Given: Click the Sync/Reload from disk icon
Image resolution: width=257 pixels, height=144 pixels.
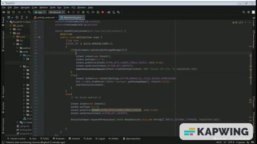Looking at the screenshot, I should 13,12.
